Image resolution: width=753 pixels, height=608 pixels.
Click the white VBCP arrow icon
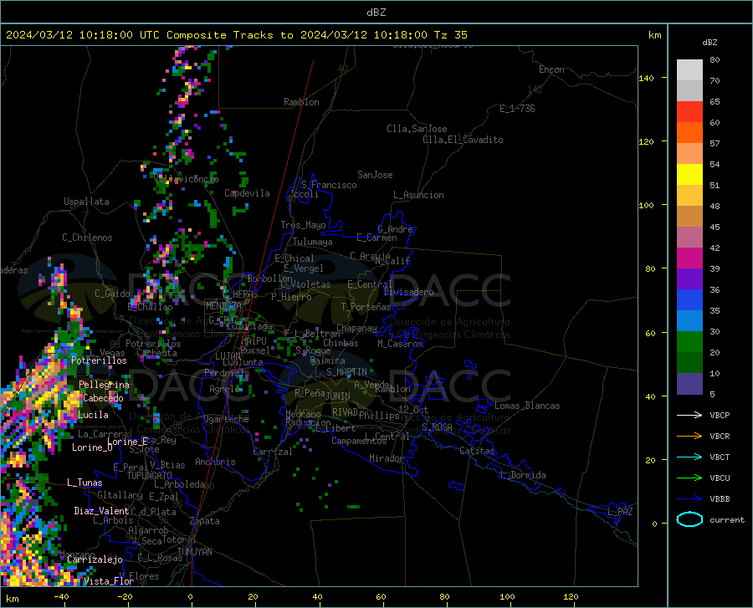pyautogui.click(x=689, y=415)
